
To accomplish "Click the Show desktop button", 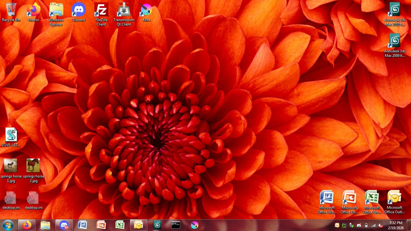I will pos(409,225).
